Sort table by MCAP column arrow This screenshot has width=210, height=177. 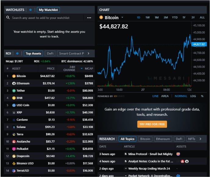(x=82, y=69)
